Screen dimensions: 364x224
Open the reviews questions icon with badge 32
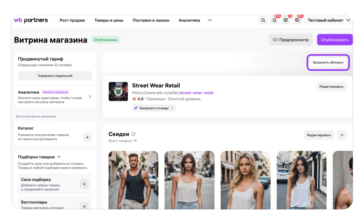pos(286,20)
